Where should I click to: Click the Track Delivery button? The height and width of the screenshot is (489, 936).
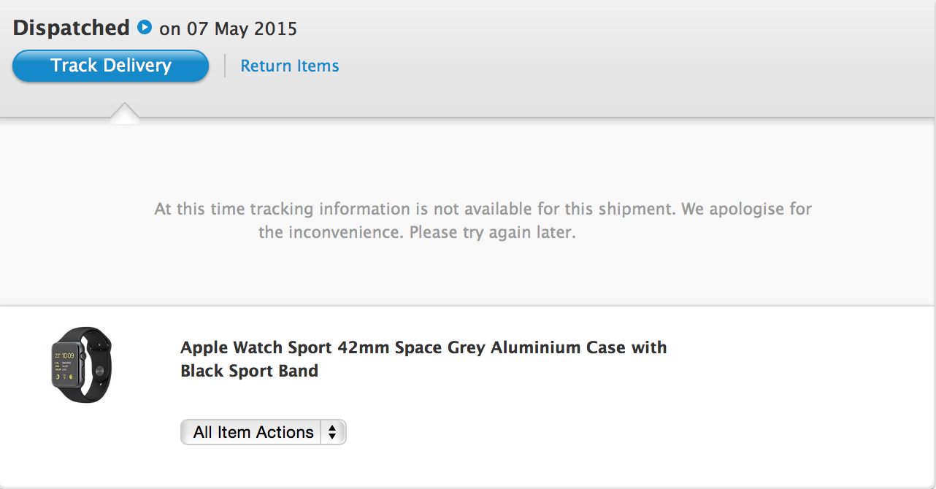[x=110, y=66]
